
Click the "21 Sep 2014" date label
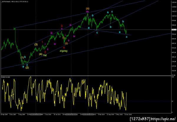[111, 114]
